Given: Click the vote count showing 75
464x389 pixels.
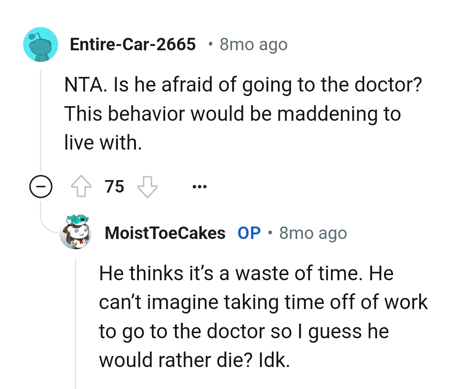Looking at the screenshot, I should click(x=114, y=186).
